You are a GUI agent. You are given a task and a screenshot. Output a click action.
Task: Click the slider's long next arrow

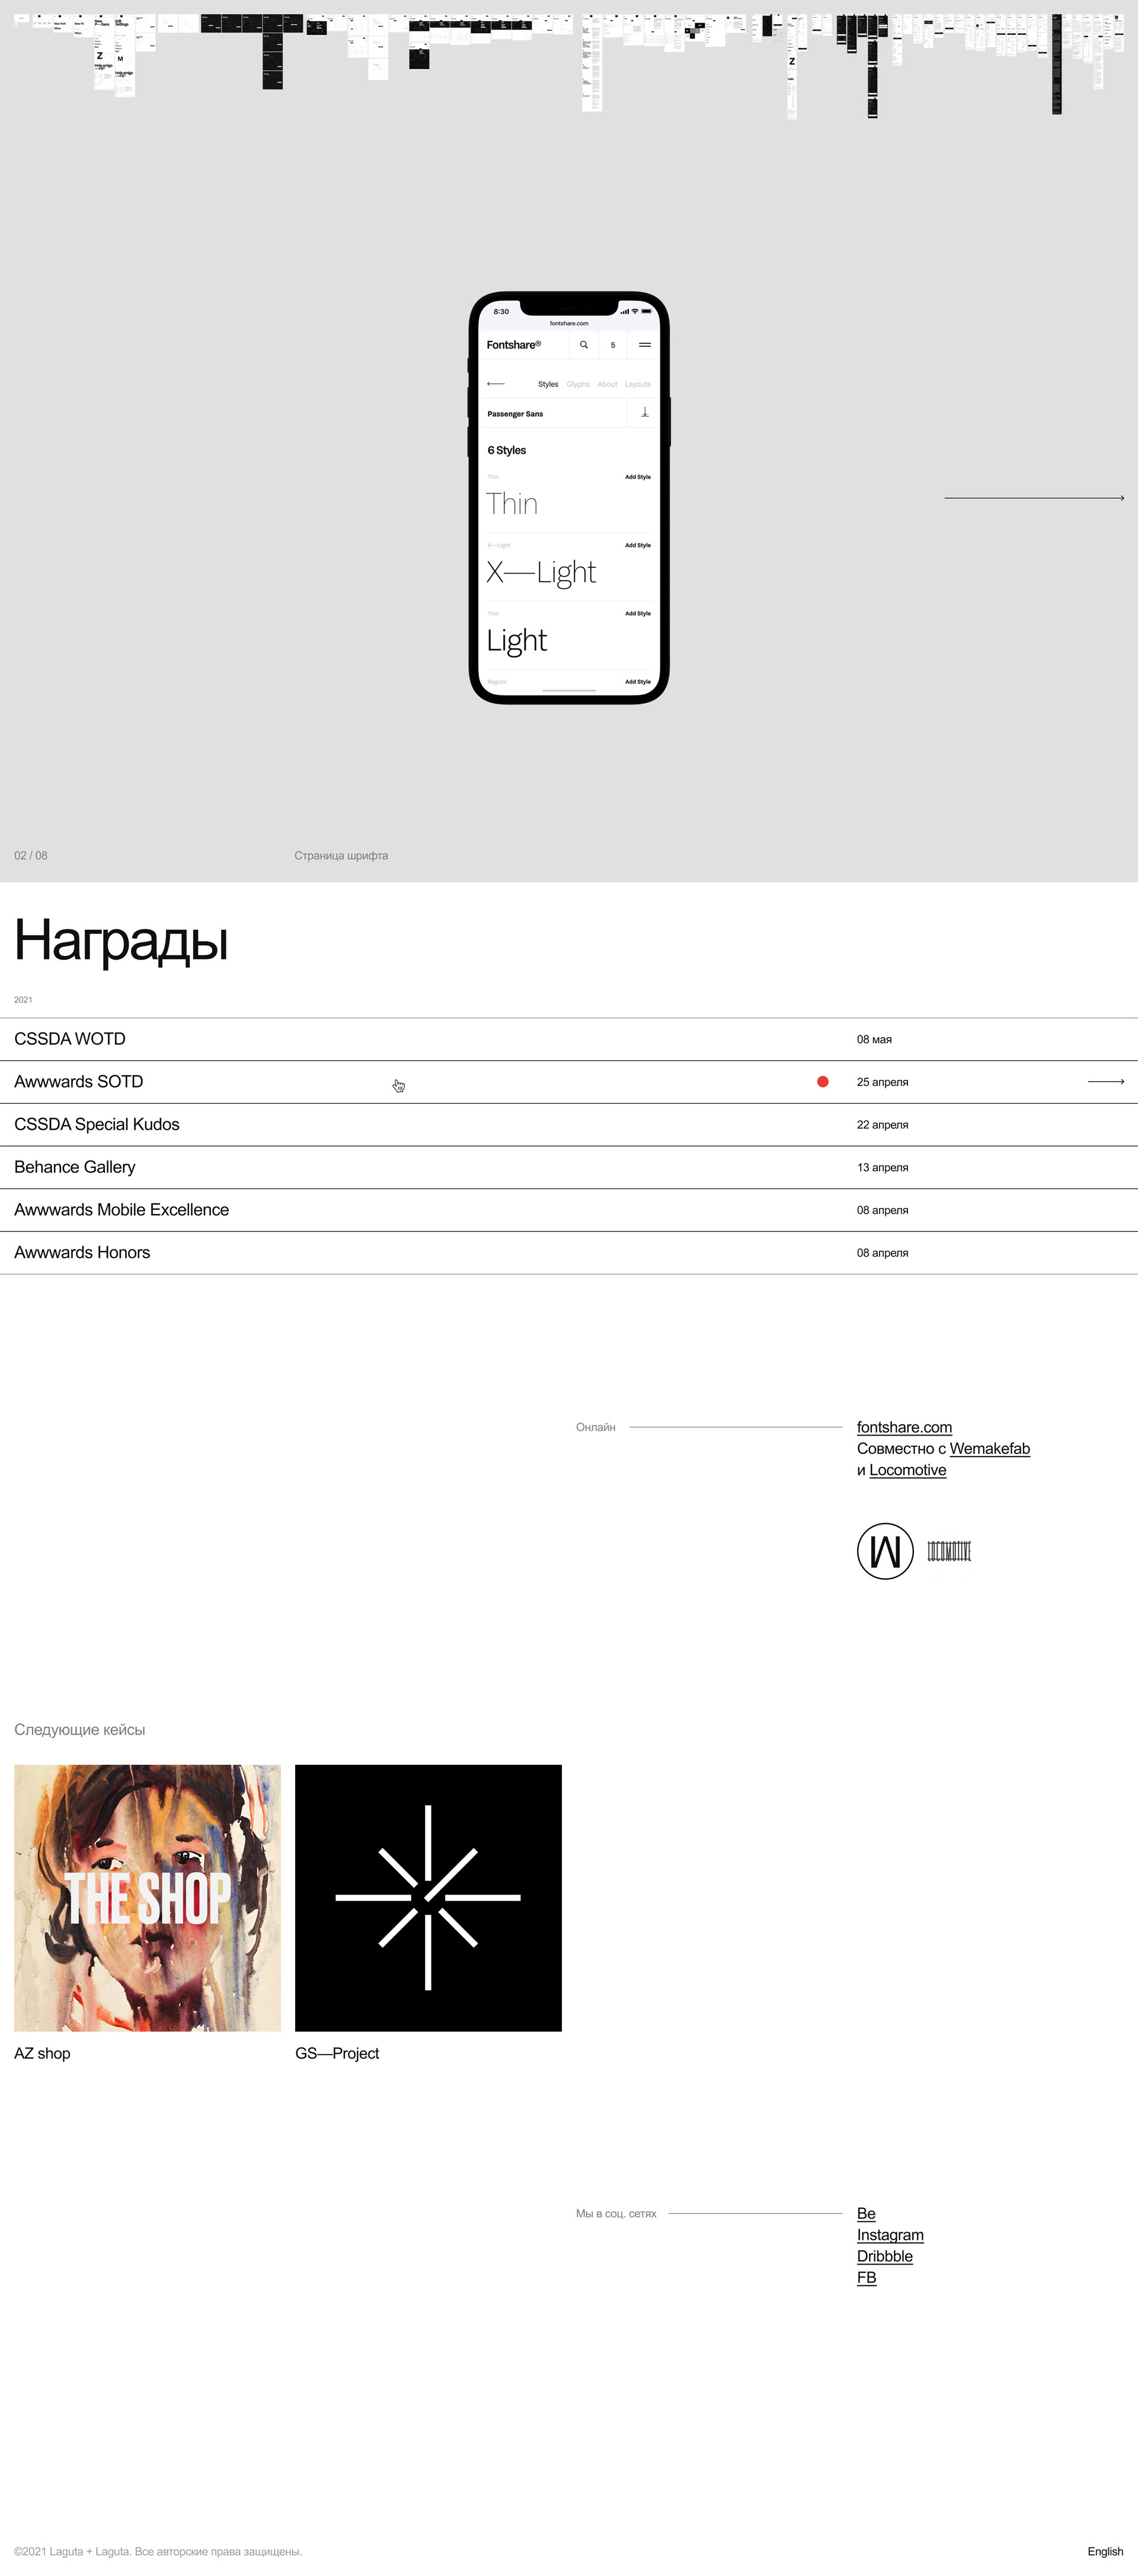pos(1033,497)
